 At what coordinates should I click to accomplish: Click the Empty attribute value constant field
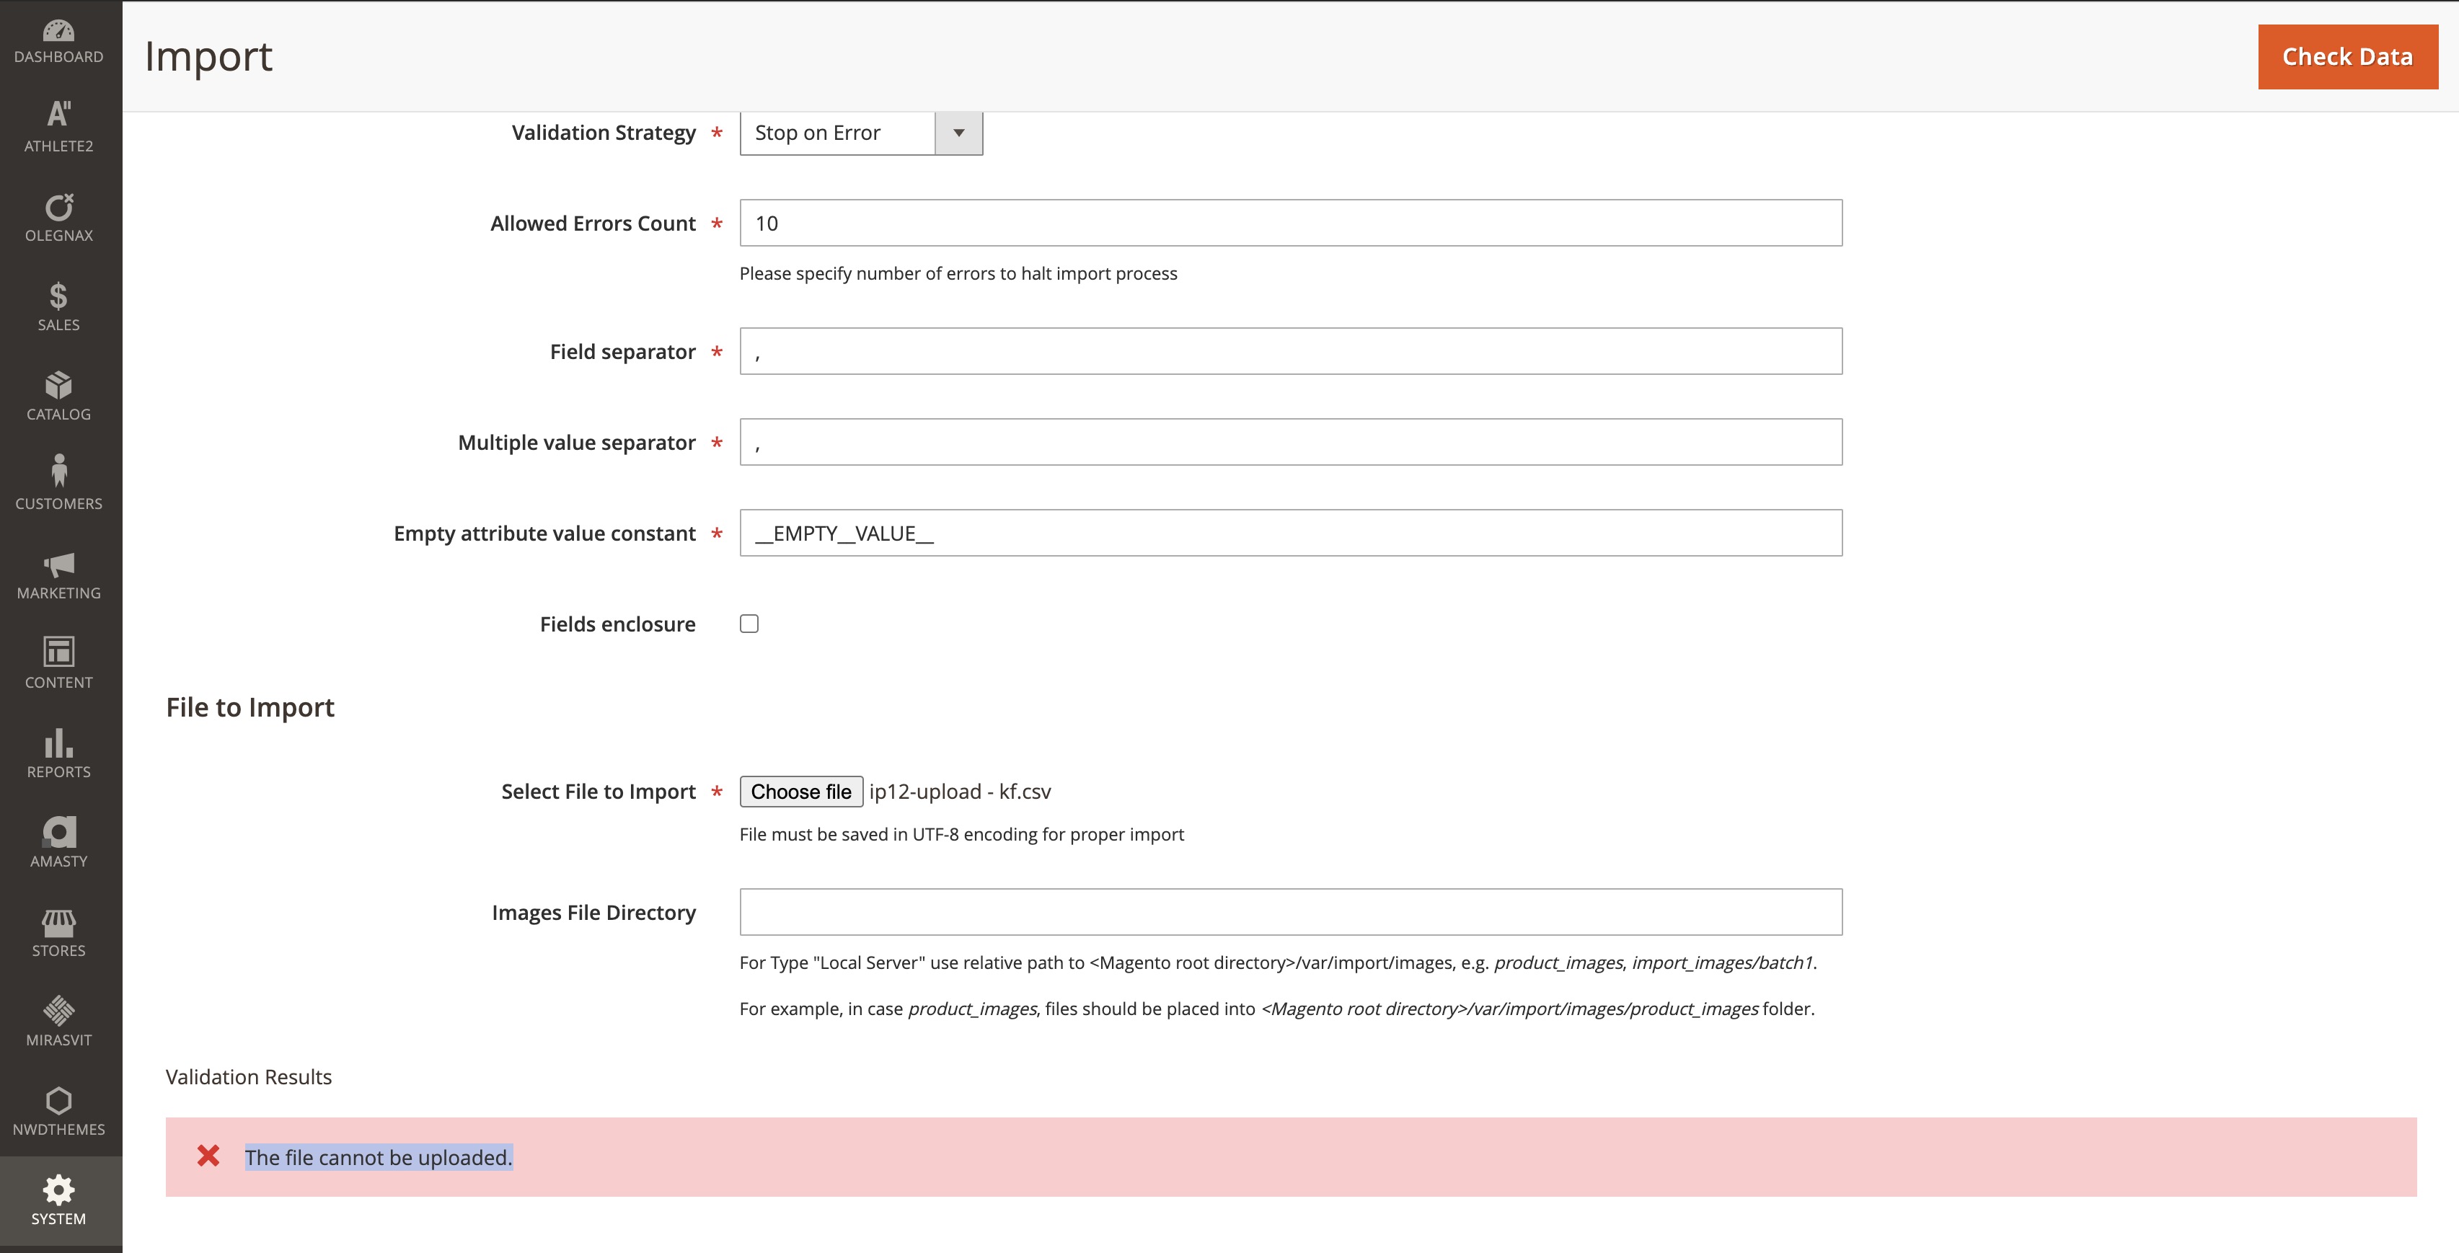[1289, 533]
